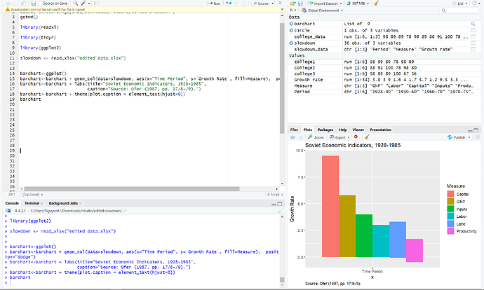Screen dimensions: 484x290
Task: Switch to the Packages tab
Action: (325, 130)
